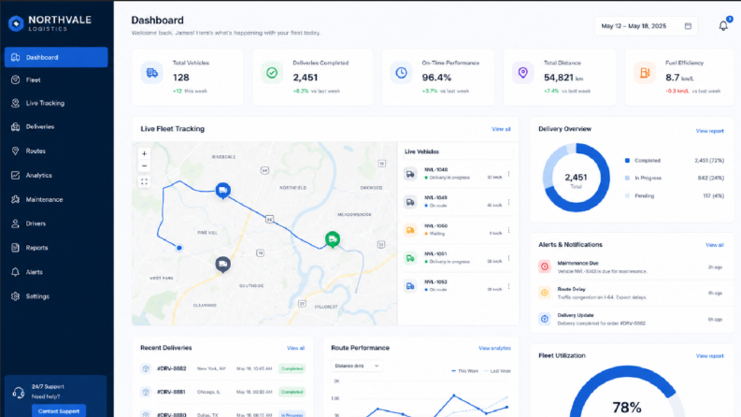Screen dimensions: 741x417
Task: Click the Total Distance pin icon
Action: click(x=522, y=73)
